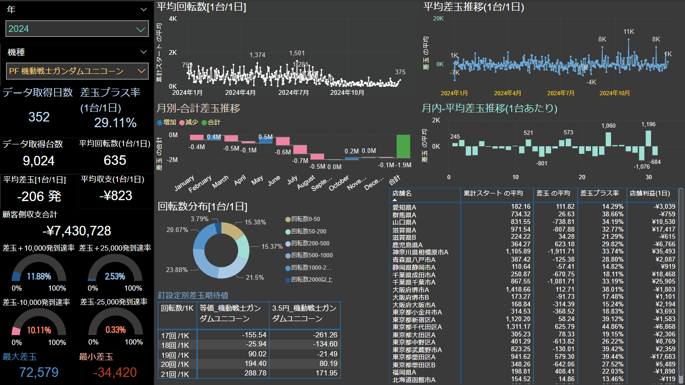Select the 回転数50-200 legend dot
This screenshot has height=385, width=685.
point(287,231)
